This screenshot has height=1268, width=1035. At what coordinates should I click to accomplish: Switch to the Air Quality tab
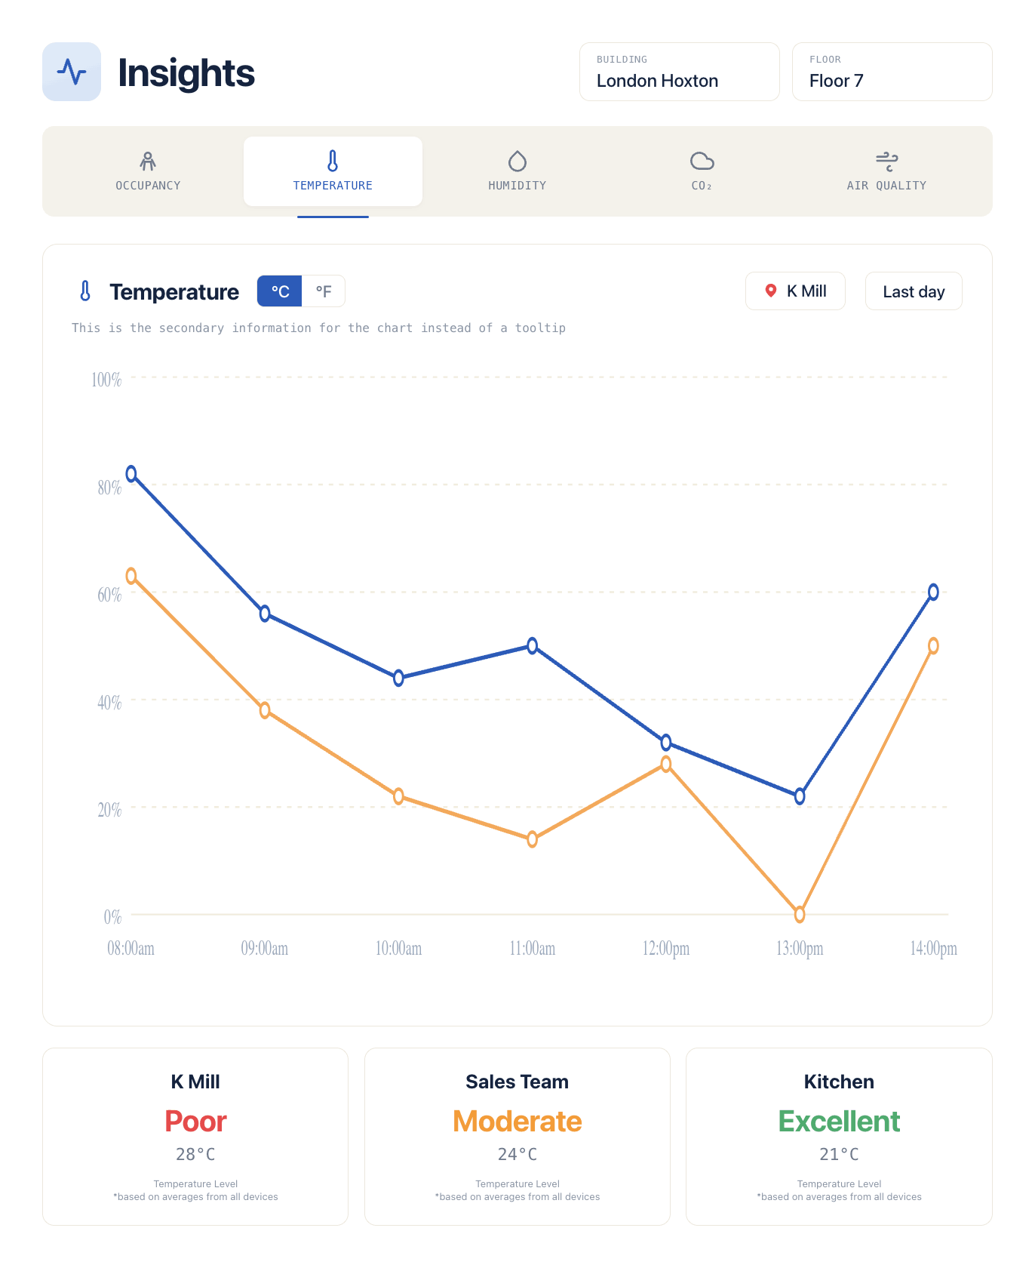point(886,171)
